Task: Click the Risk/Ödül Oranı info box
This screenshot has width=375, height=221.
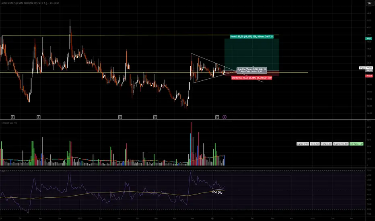Action: pos(251,70)
